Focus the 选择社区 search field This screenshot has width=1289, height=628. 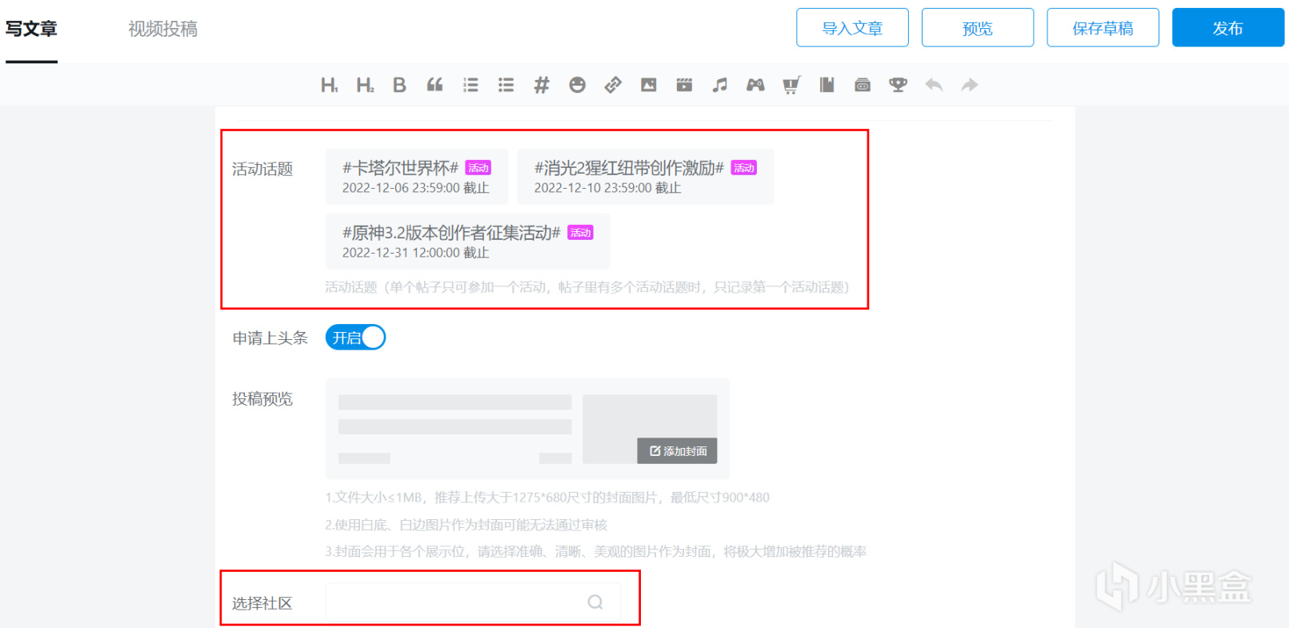(473, 602)
